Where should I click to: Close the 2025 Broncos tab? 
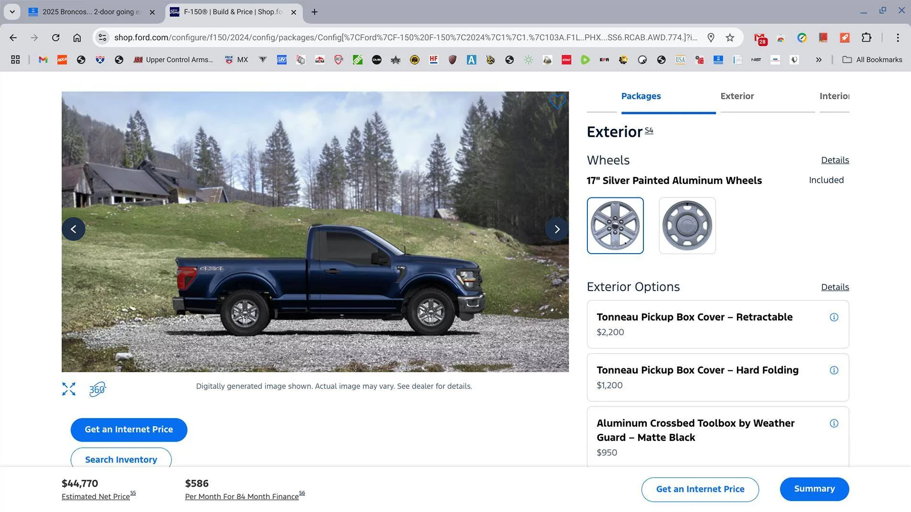click(152, 12)
